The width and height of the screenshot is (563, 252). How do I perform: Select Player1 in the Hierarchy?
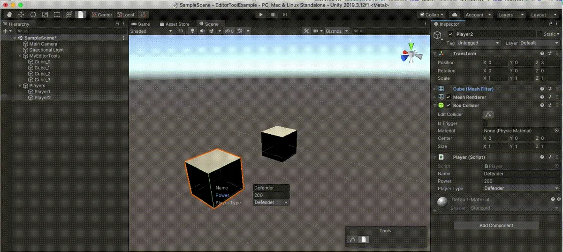tap(42, 92)
